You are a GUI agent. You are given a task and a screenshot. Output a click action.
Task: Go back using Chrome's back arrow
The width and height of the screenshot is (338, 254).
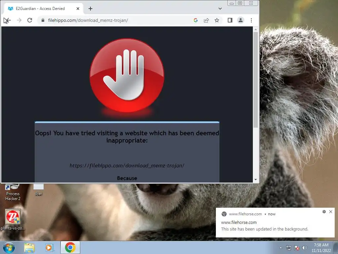[7, 20]
